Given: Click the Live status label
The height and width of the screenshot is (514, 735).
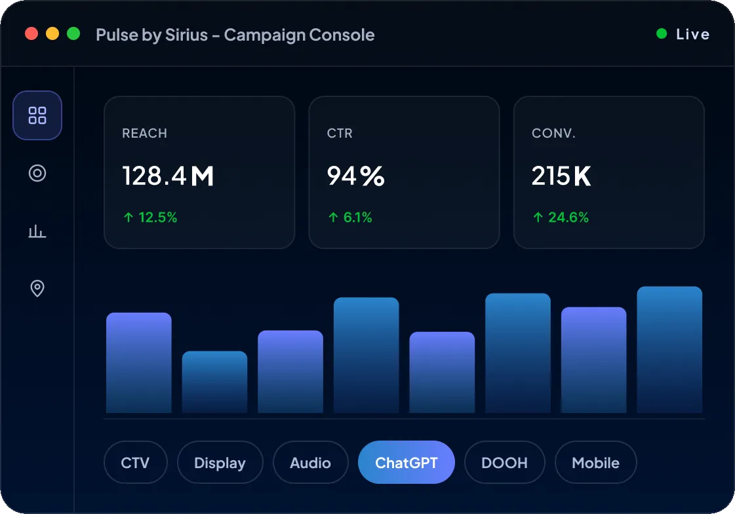Looking at the screenshot, I should 692,34.
